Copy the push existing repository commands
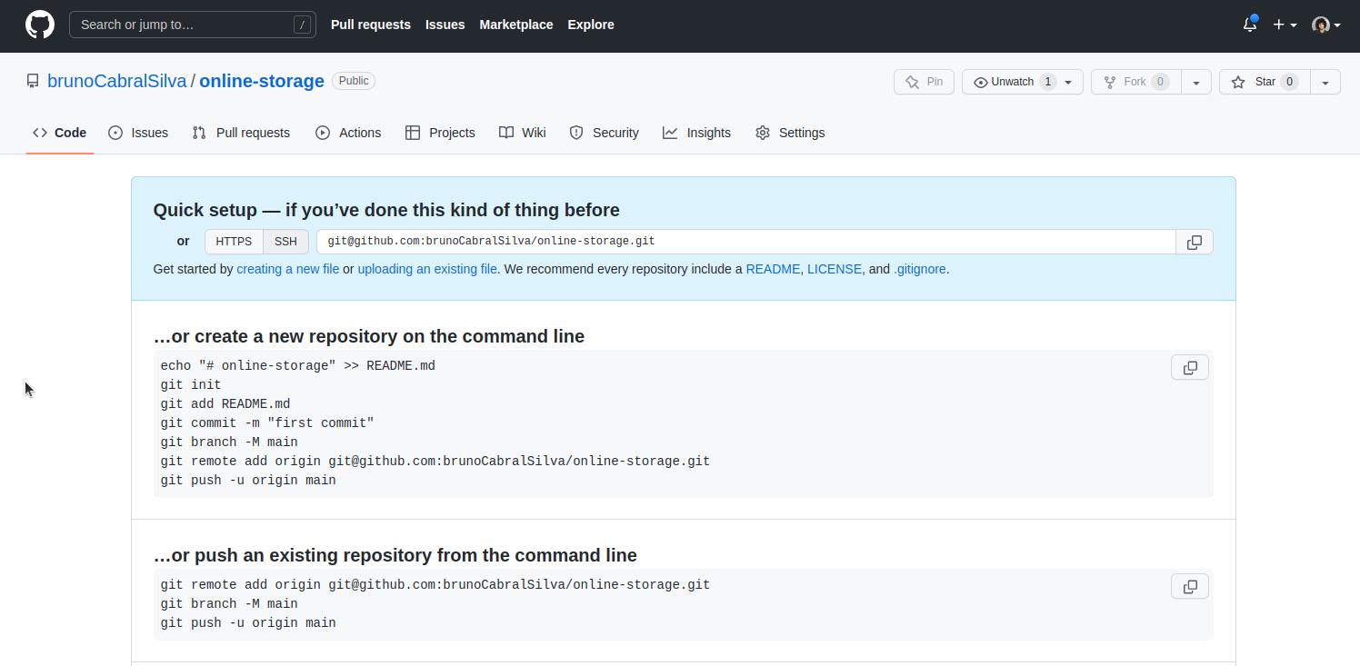 1190,586
